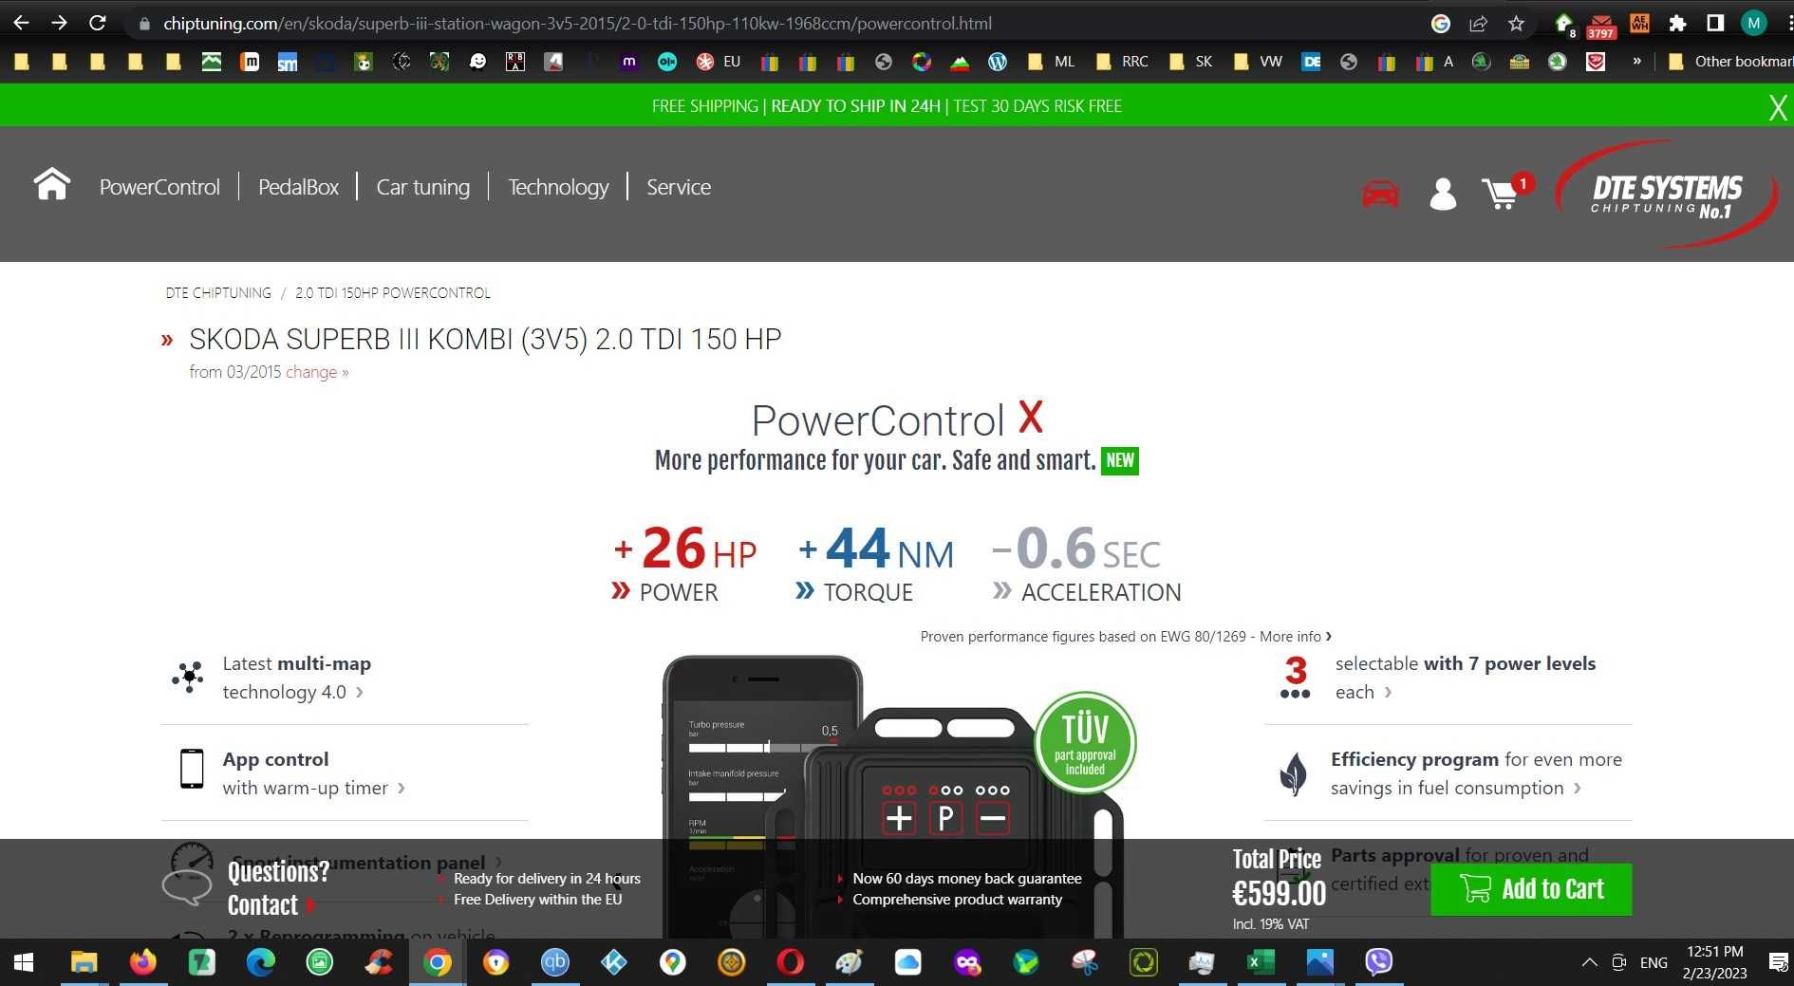Open Opera from the taskbar
The height and width of the screenshot is (986, 1794).
(x=790, y=963)
